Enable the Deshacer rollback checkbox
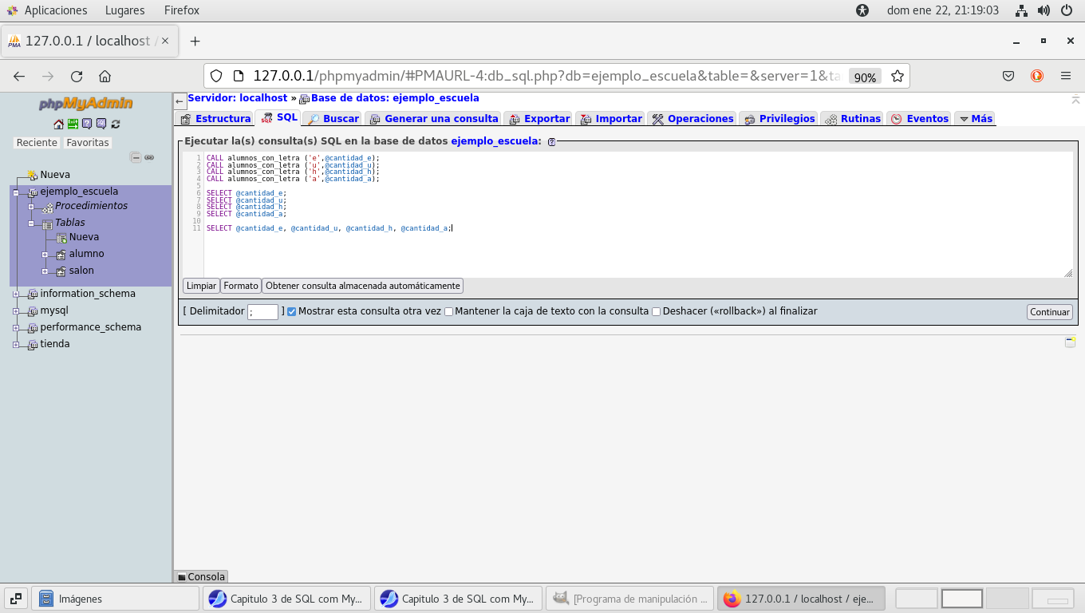The width and height of the screenshot is (1085, 613). coord(656,311)
